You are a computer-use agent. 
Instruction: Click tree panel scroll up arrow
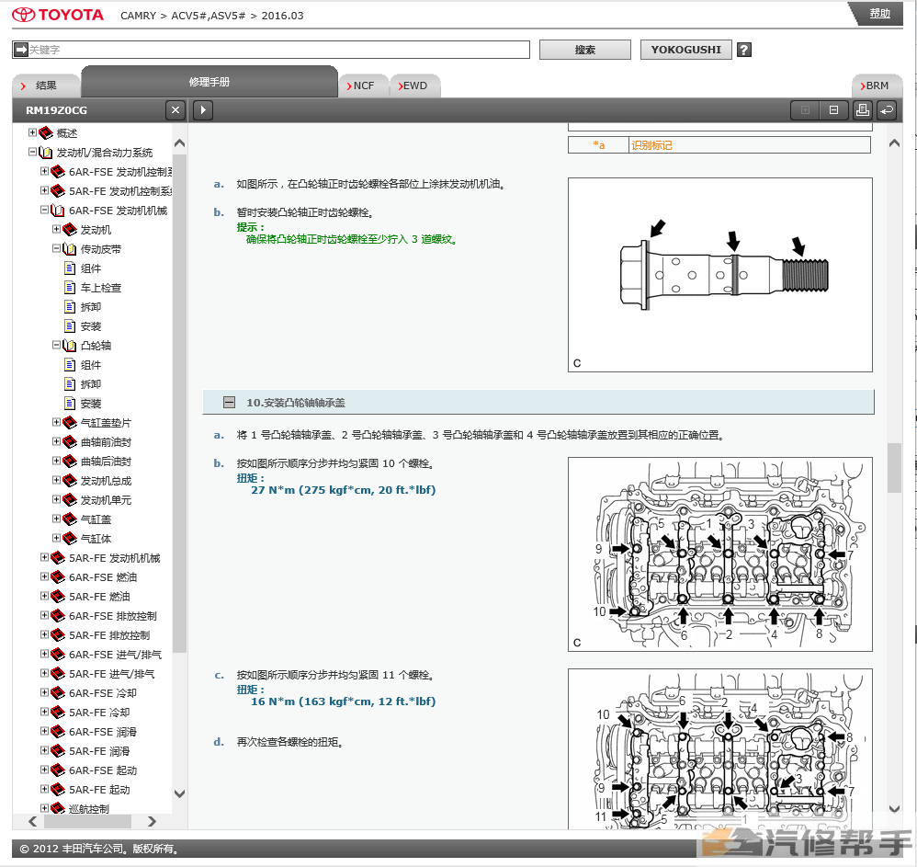179,143
